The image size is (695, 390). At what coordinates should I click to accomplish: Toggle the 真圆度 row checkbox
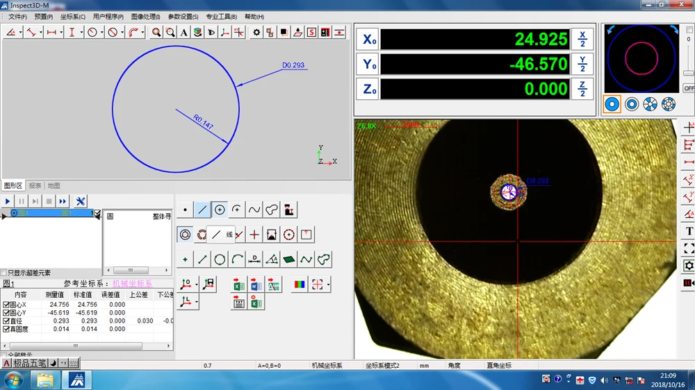click(x=7, y=329)
